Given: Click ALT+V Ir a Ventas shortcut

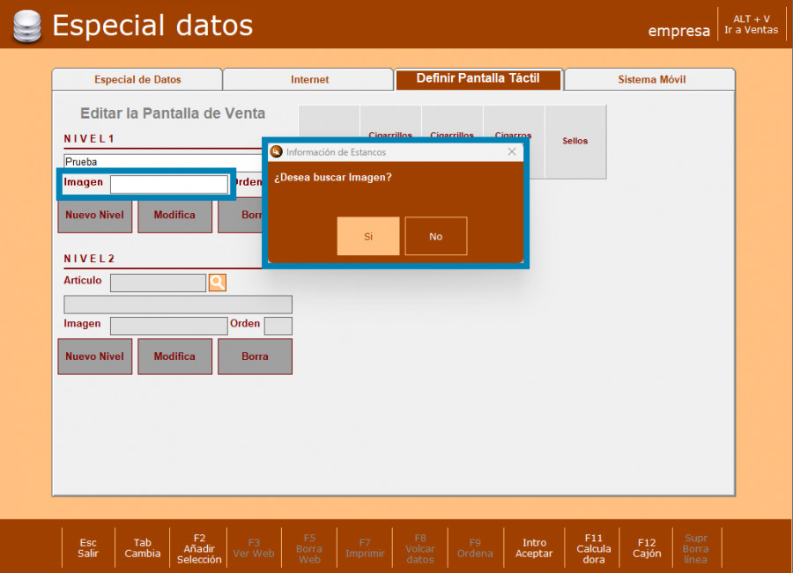Looking at the screenshot, I should [x=751, y=25].
